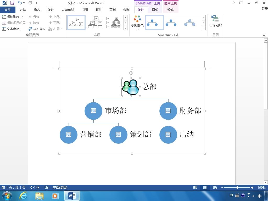The width and height of the screenshot is (268, 201).
Task: Launch Internet Explorer from taskbar
Action: tap(23, 196)
